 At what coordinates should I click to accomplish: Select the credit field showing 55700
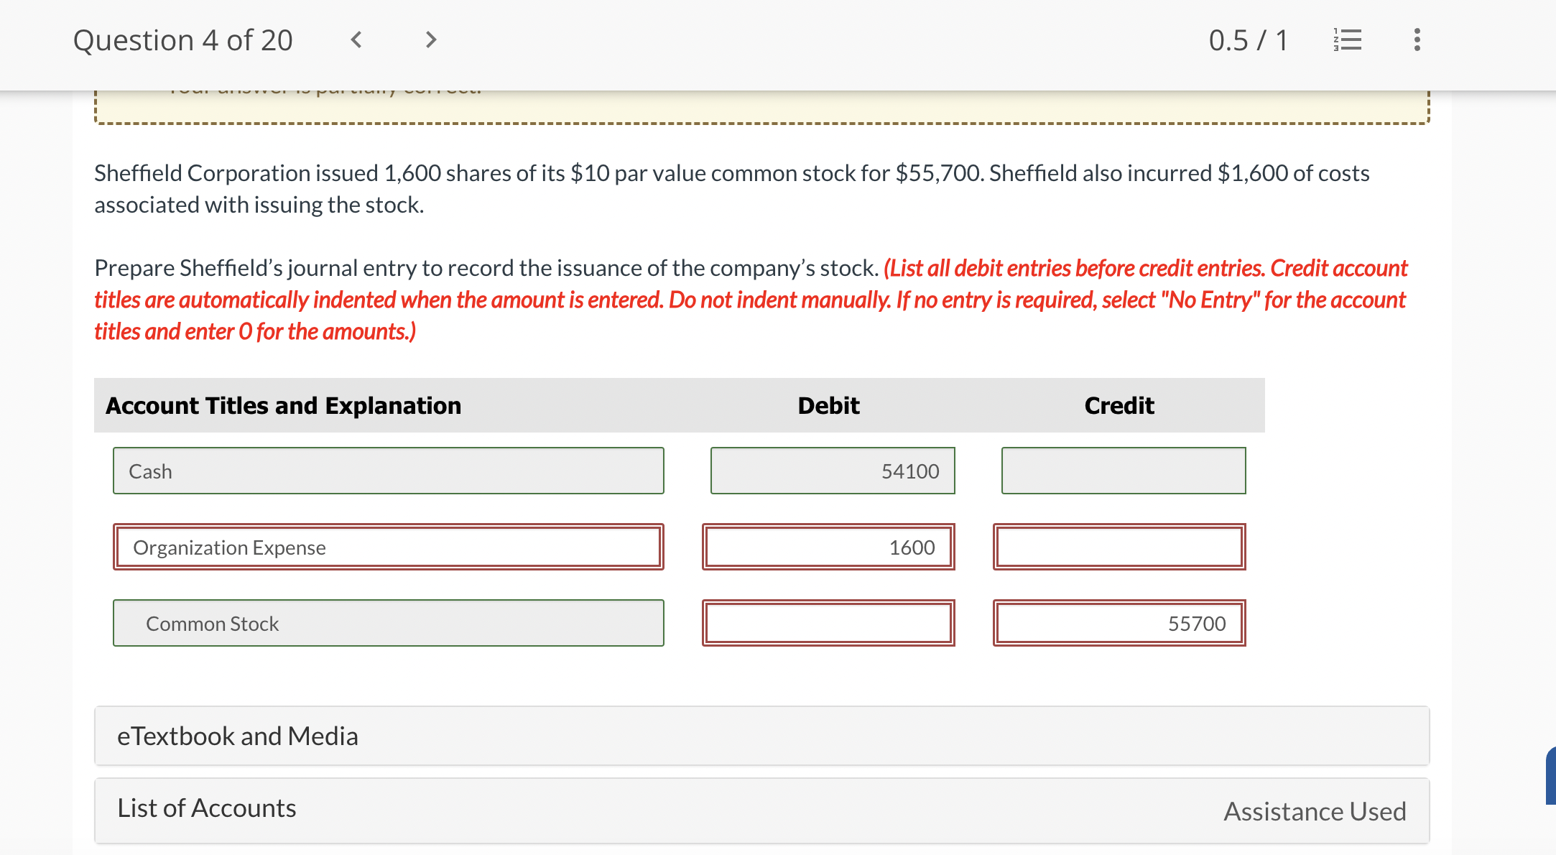tap(1119, 623)
